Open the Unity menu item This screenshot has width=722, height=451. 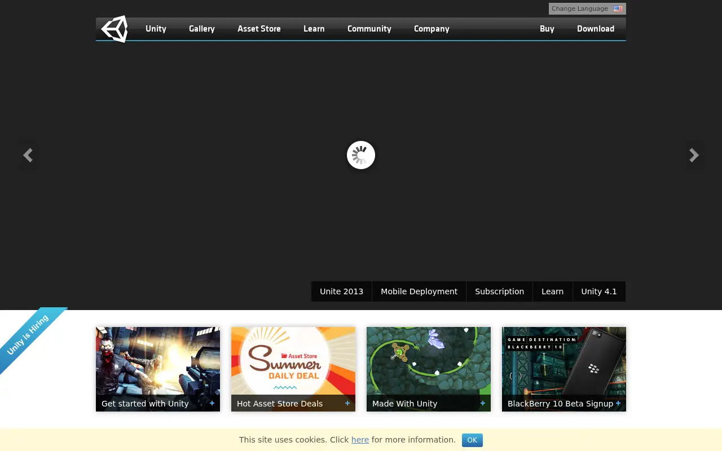pos(156,29)
